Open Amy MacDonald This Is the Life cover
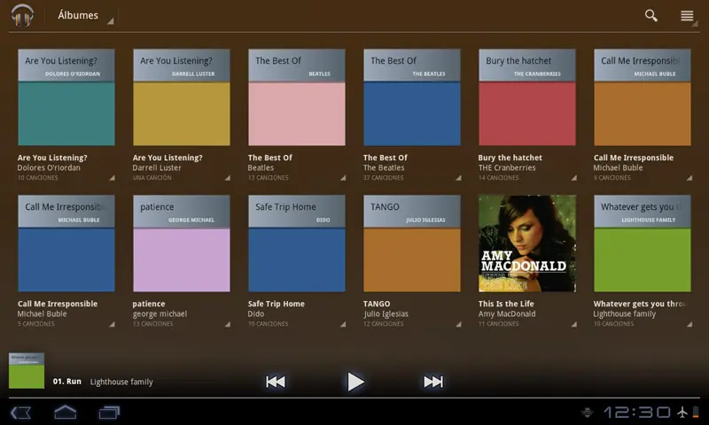 pos(527,243)
